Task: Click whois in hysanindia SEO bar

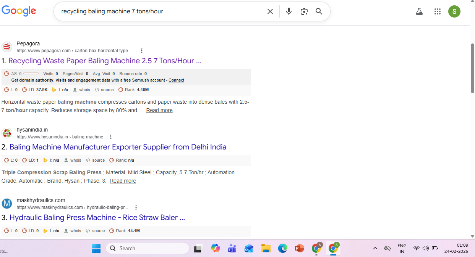Action: pyautogui.click(x=73, y=160)
